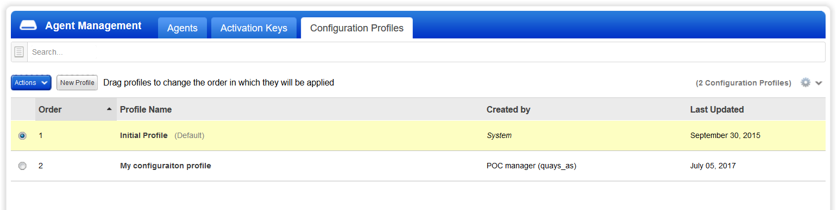
Task: Switch to the Activation Keys tab
Action: coord(254,28)
